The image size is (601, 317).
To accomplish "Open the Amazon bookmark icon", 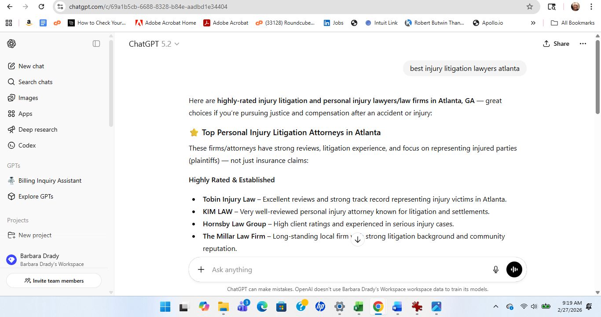I will pyautogui.click(x=29, y=23).
